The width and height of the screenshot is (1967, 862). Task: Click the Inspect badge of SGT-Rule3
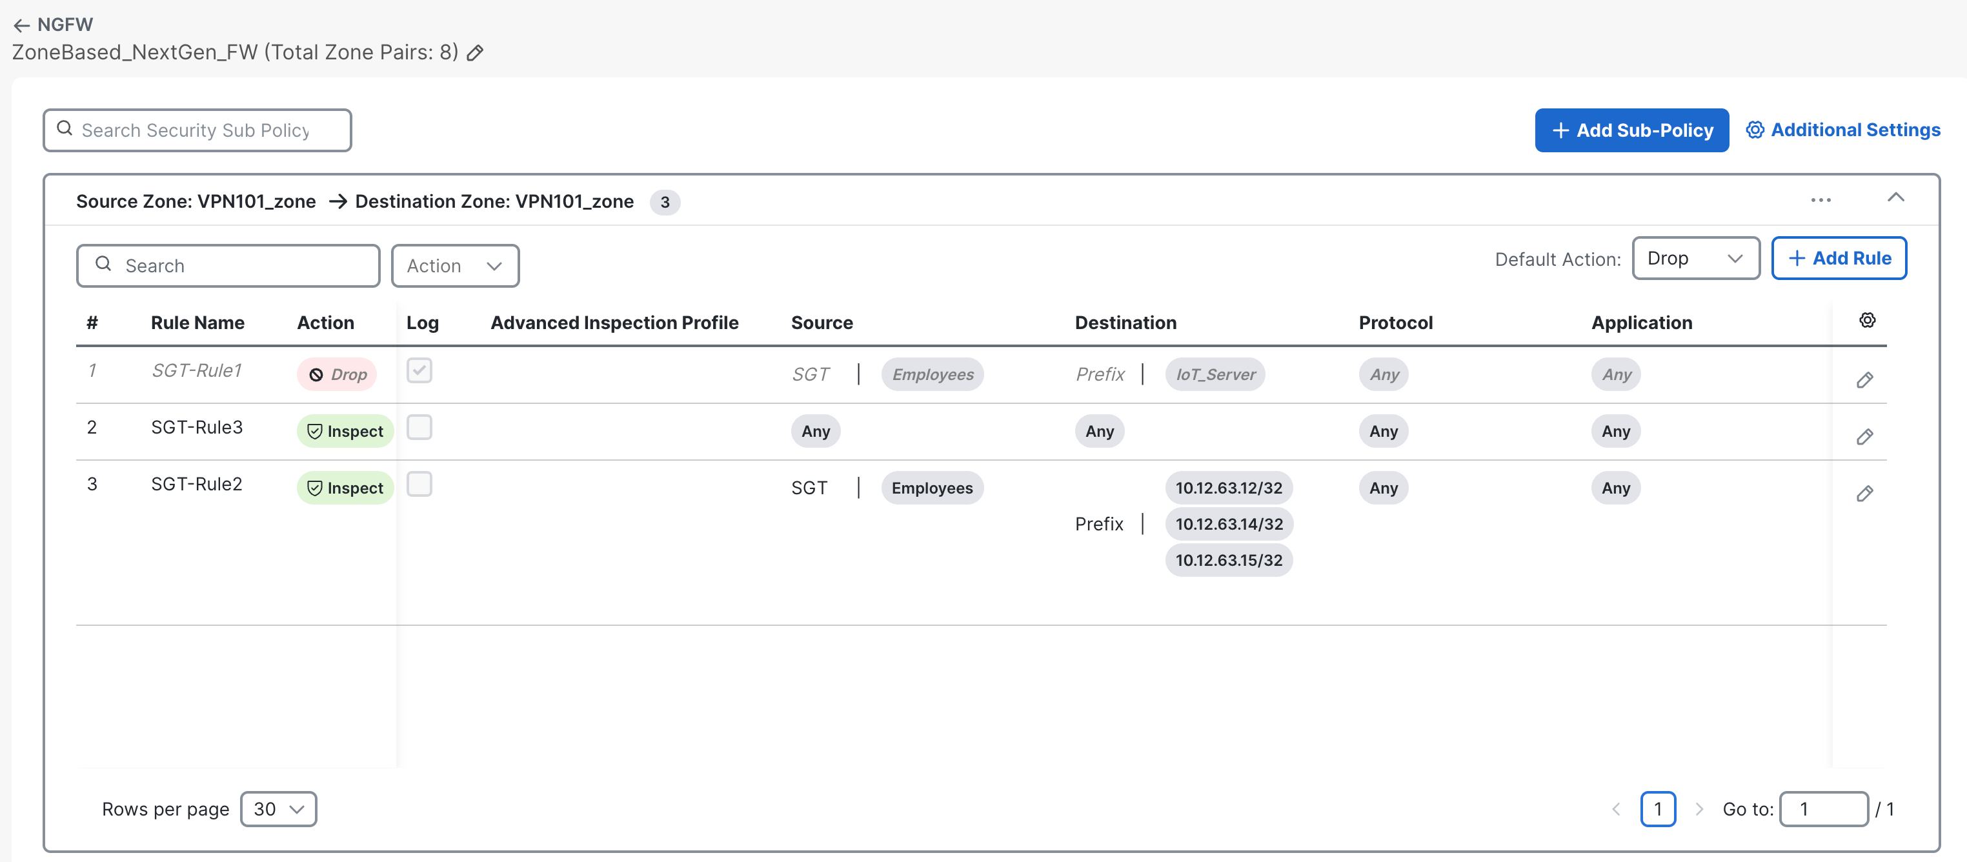click(x=345, y=432)
